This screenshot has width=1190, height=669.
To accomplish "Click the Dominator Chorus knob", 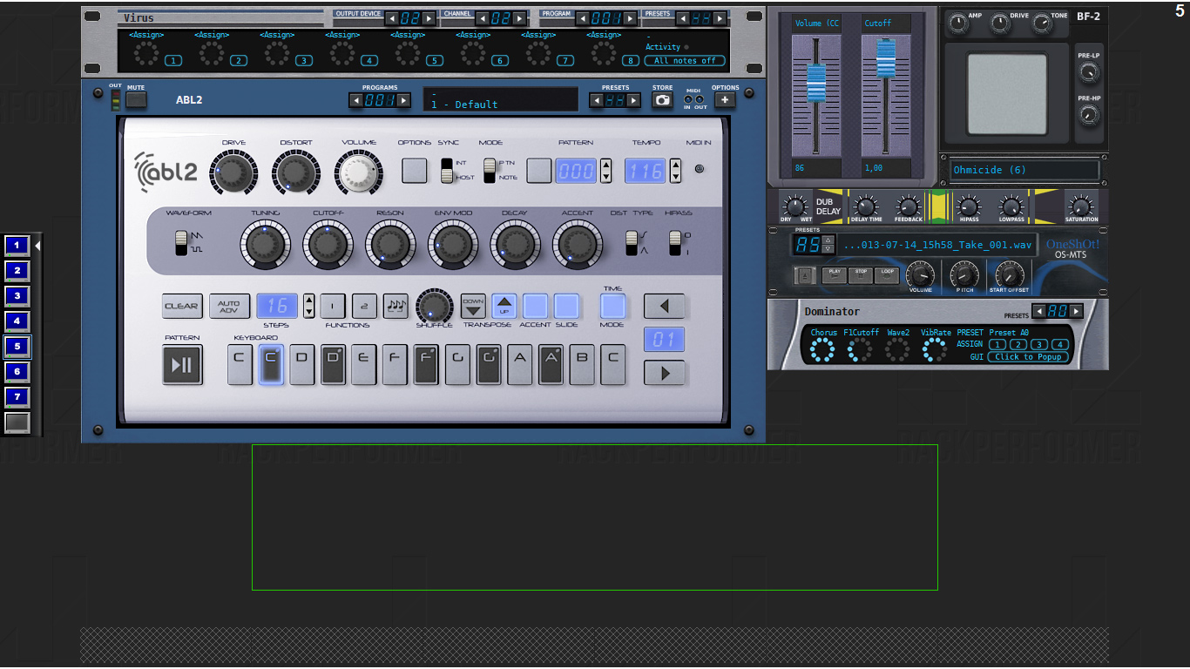I will coord(822,350).
